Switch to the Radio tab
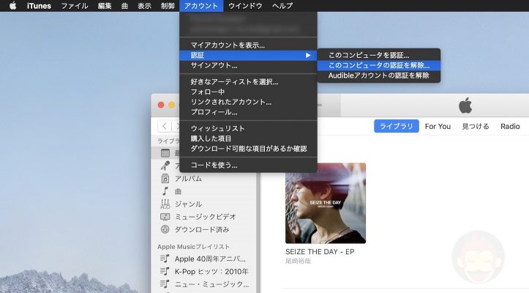Image resolution: width=529 pixels, height=293 pixels. [510, 127]
